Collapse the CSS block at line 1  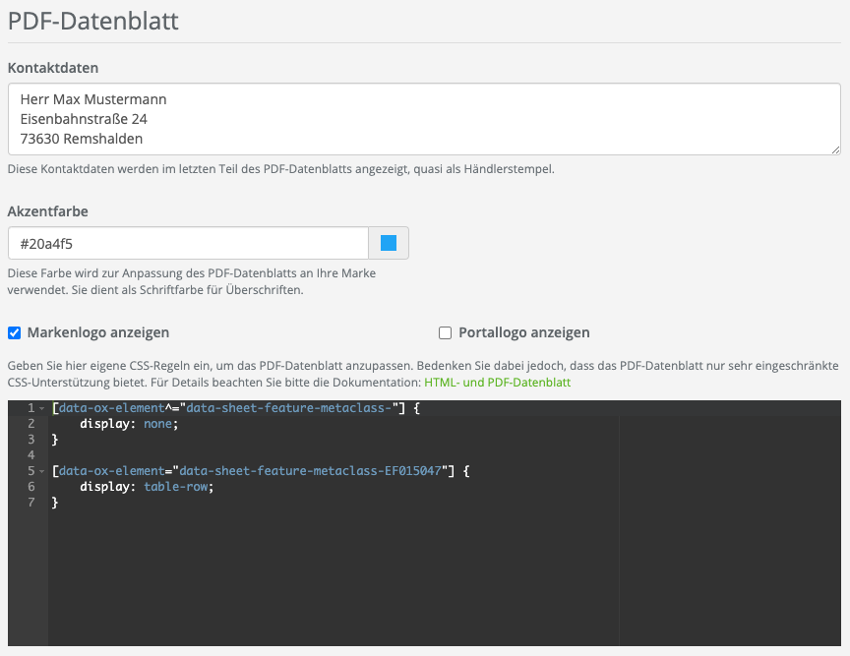click(x=42, y=408)
